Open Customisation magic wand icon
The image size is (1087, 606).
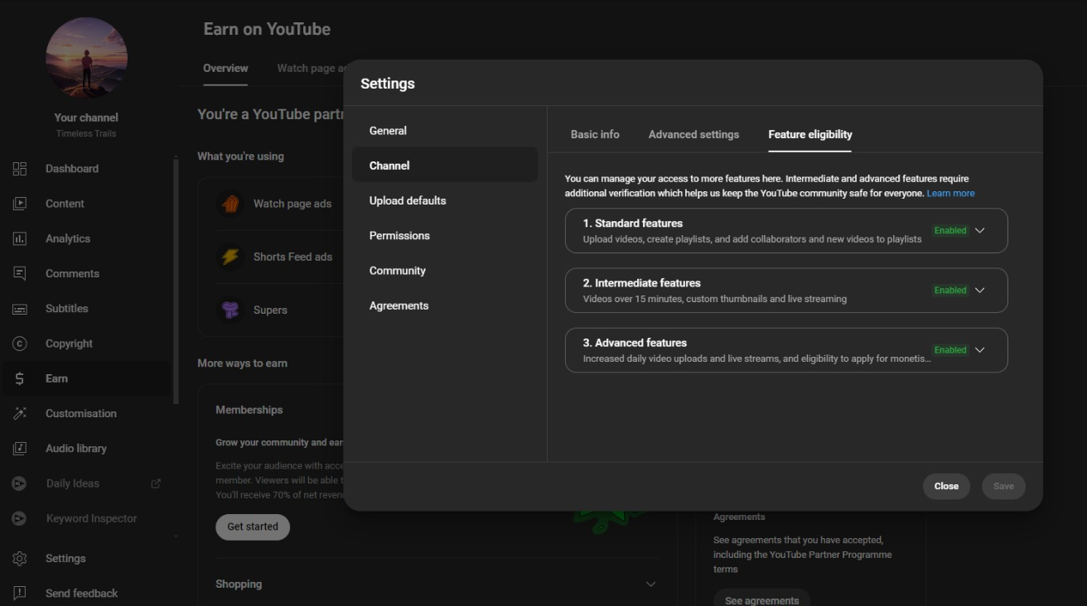click(x=20, y=413)
